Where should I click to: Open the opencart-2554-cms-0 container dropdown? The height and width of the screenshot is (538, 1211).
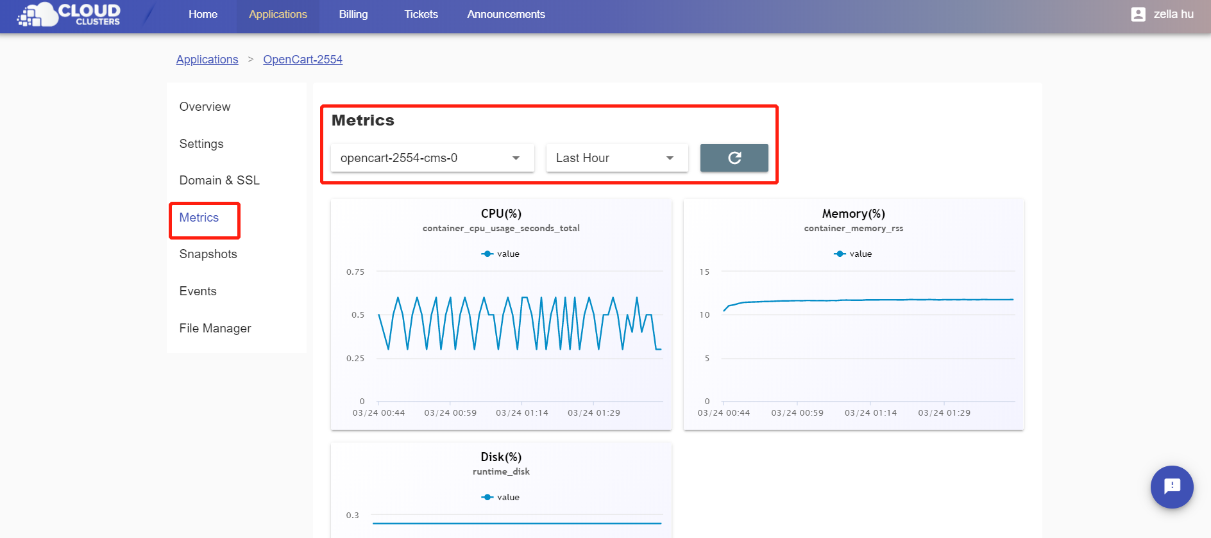coord(432,158)
